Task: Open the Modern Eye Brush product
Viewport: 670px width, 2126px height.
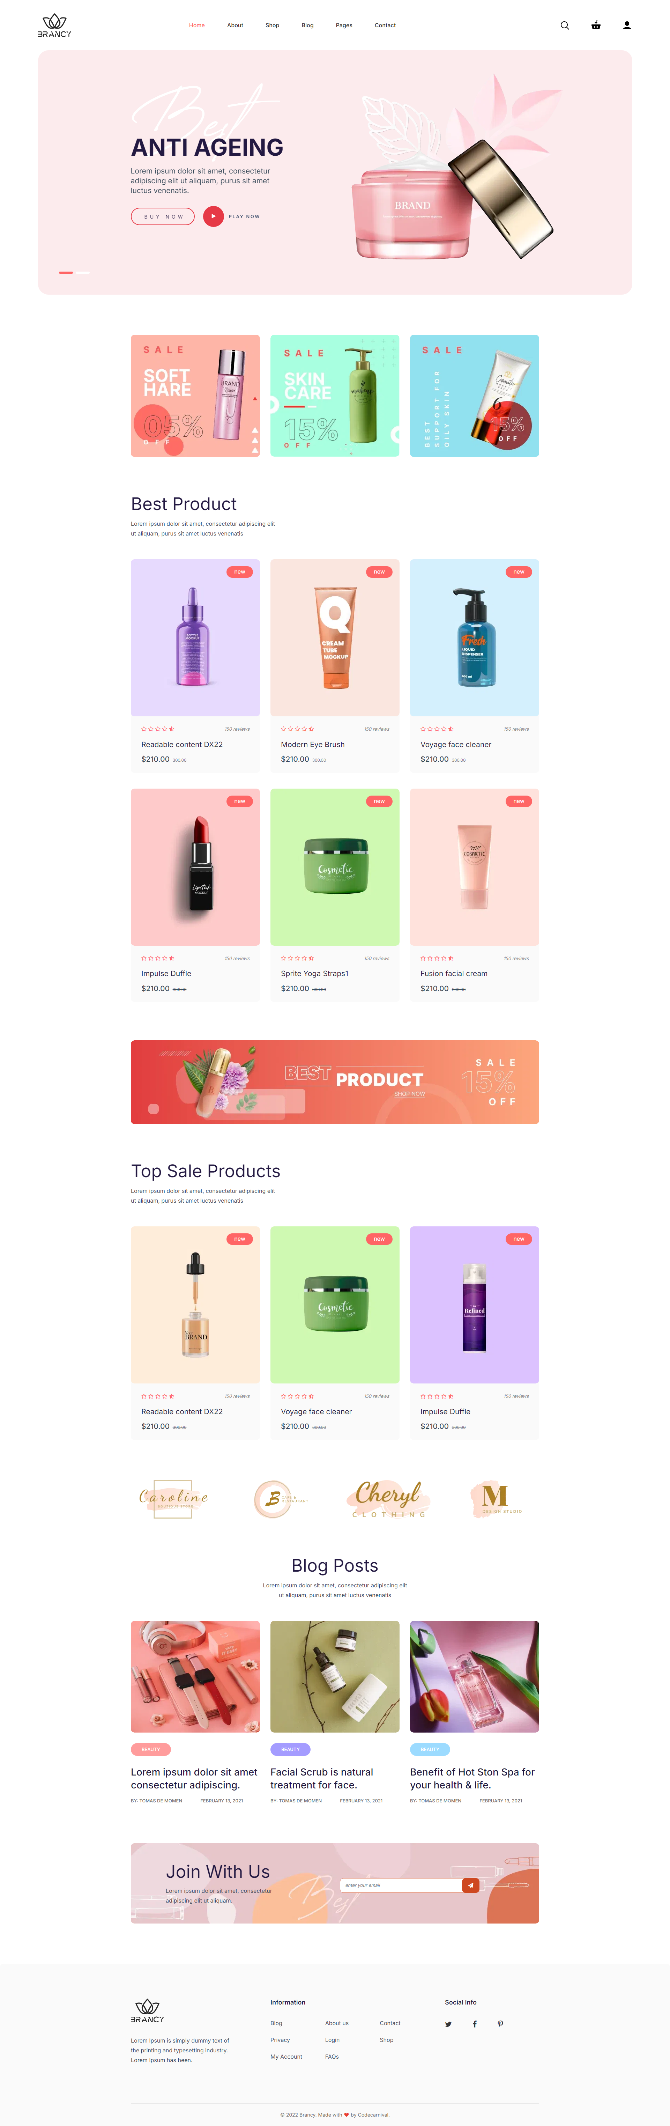Action: pos(313,744)
